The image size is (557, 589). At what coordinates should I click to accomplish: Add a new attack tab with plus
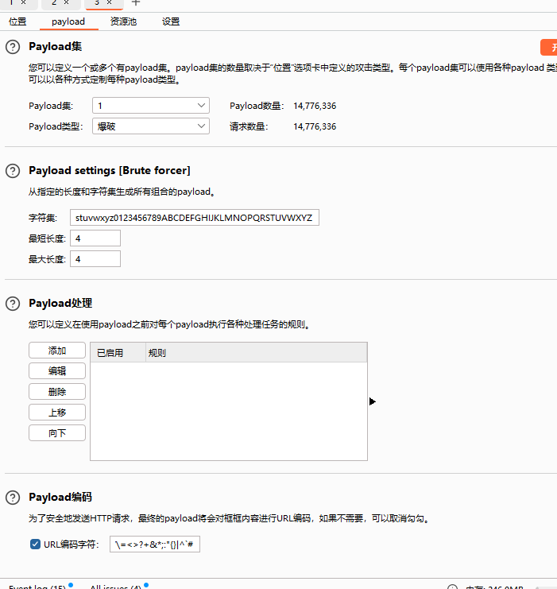[x=136, y=2]
